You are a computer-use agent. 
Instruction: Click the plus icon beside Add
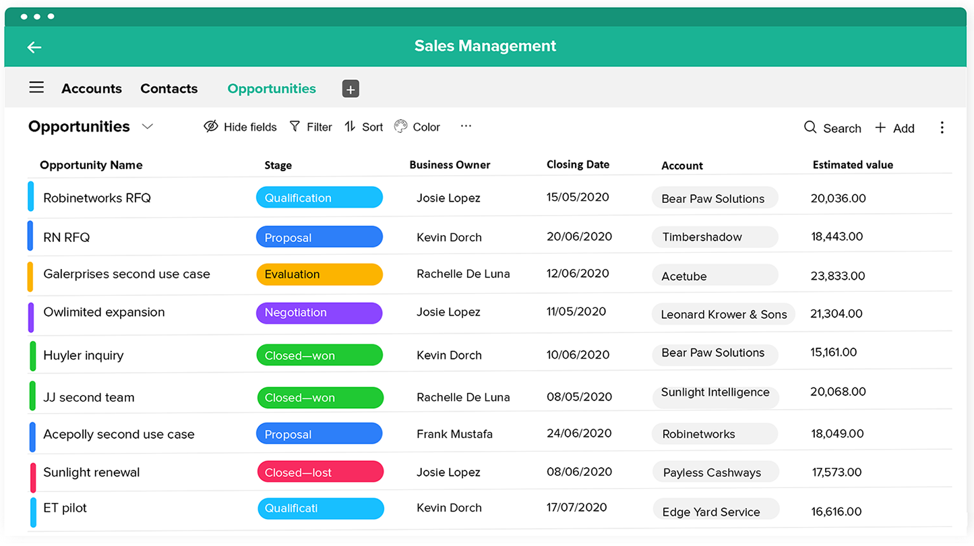(x=880, y=127)
